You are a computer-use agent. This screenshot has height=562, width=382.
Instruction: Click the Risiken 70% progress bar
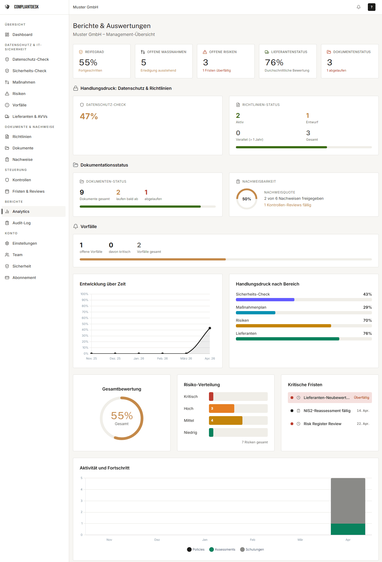coord(303,326)
